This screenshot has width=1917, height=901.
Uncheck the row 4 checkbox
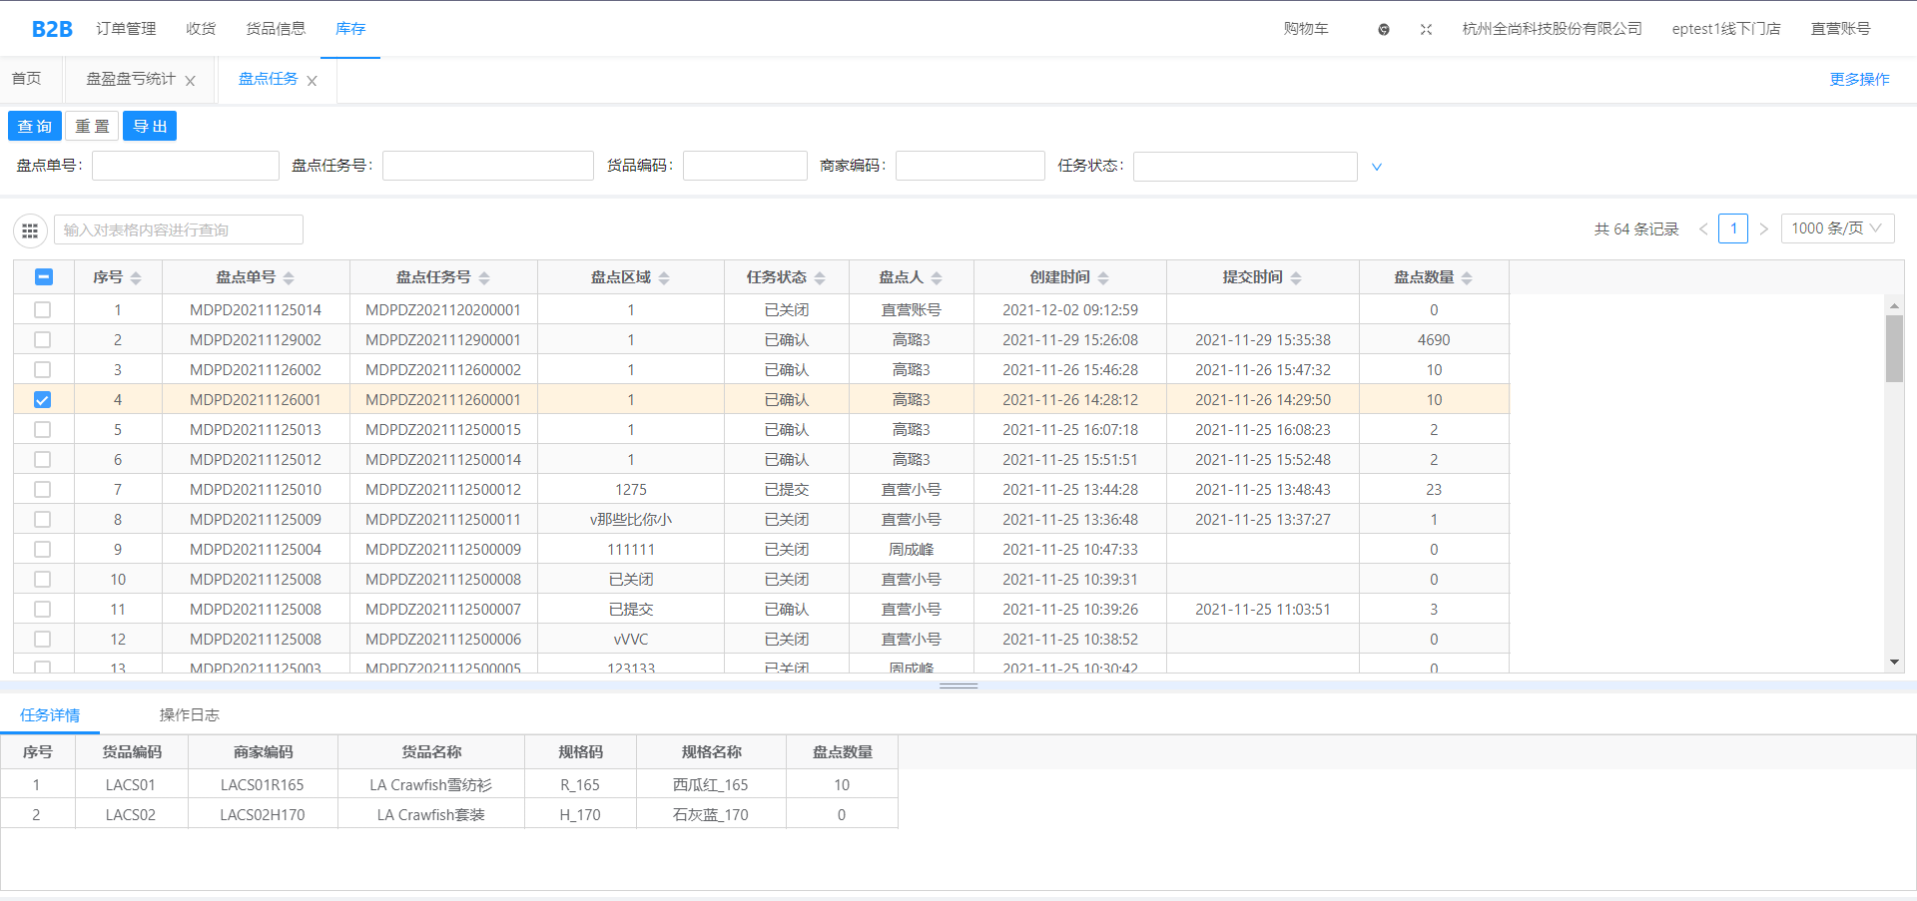coord(42,400)
